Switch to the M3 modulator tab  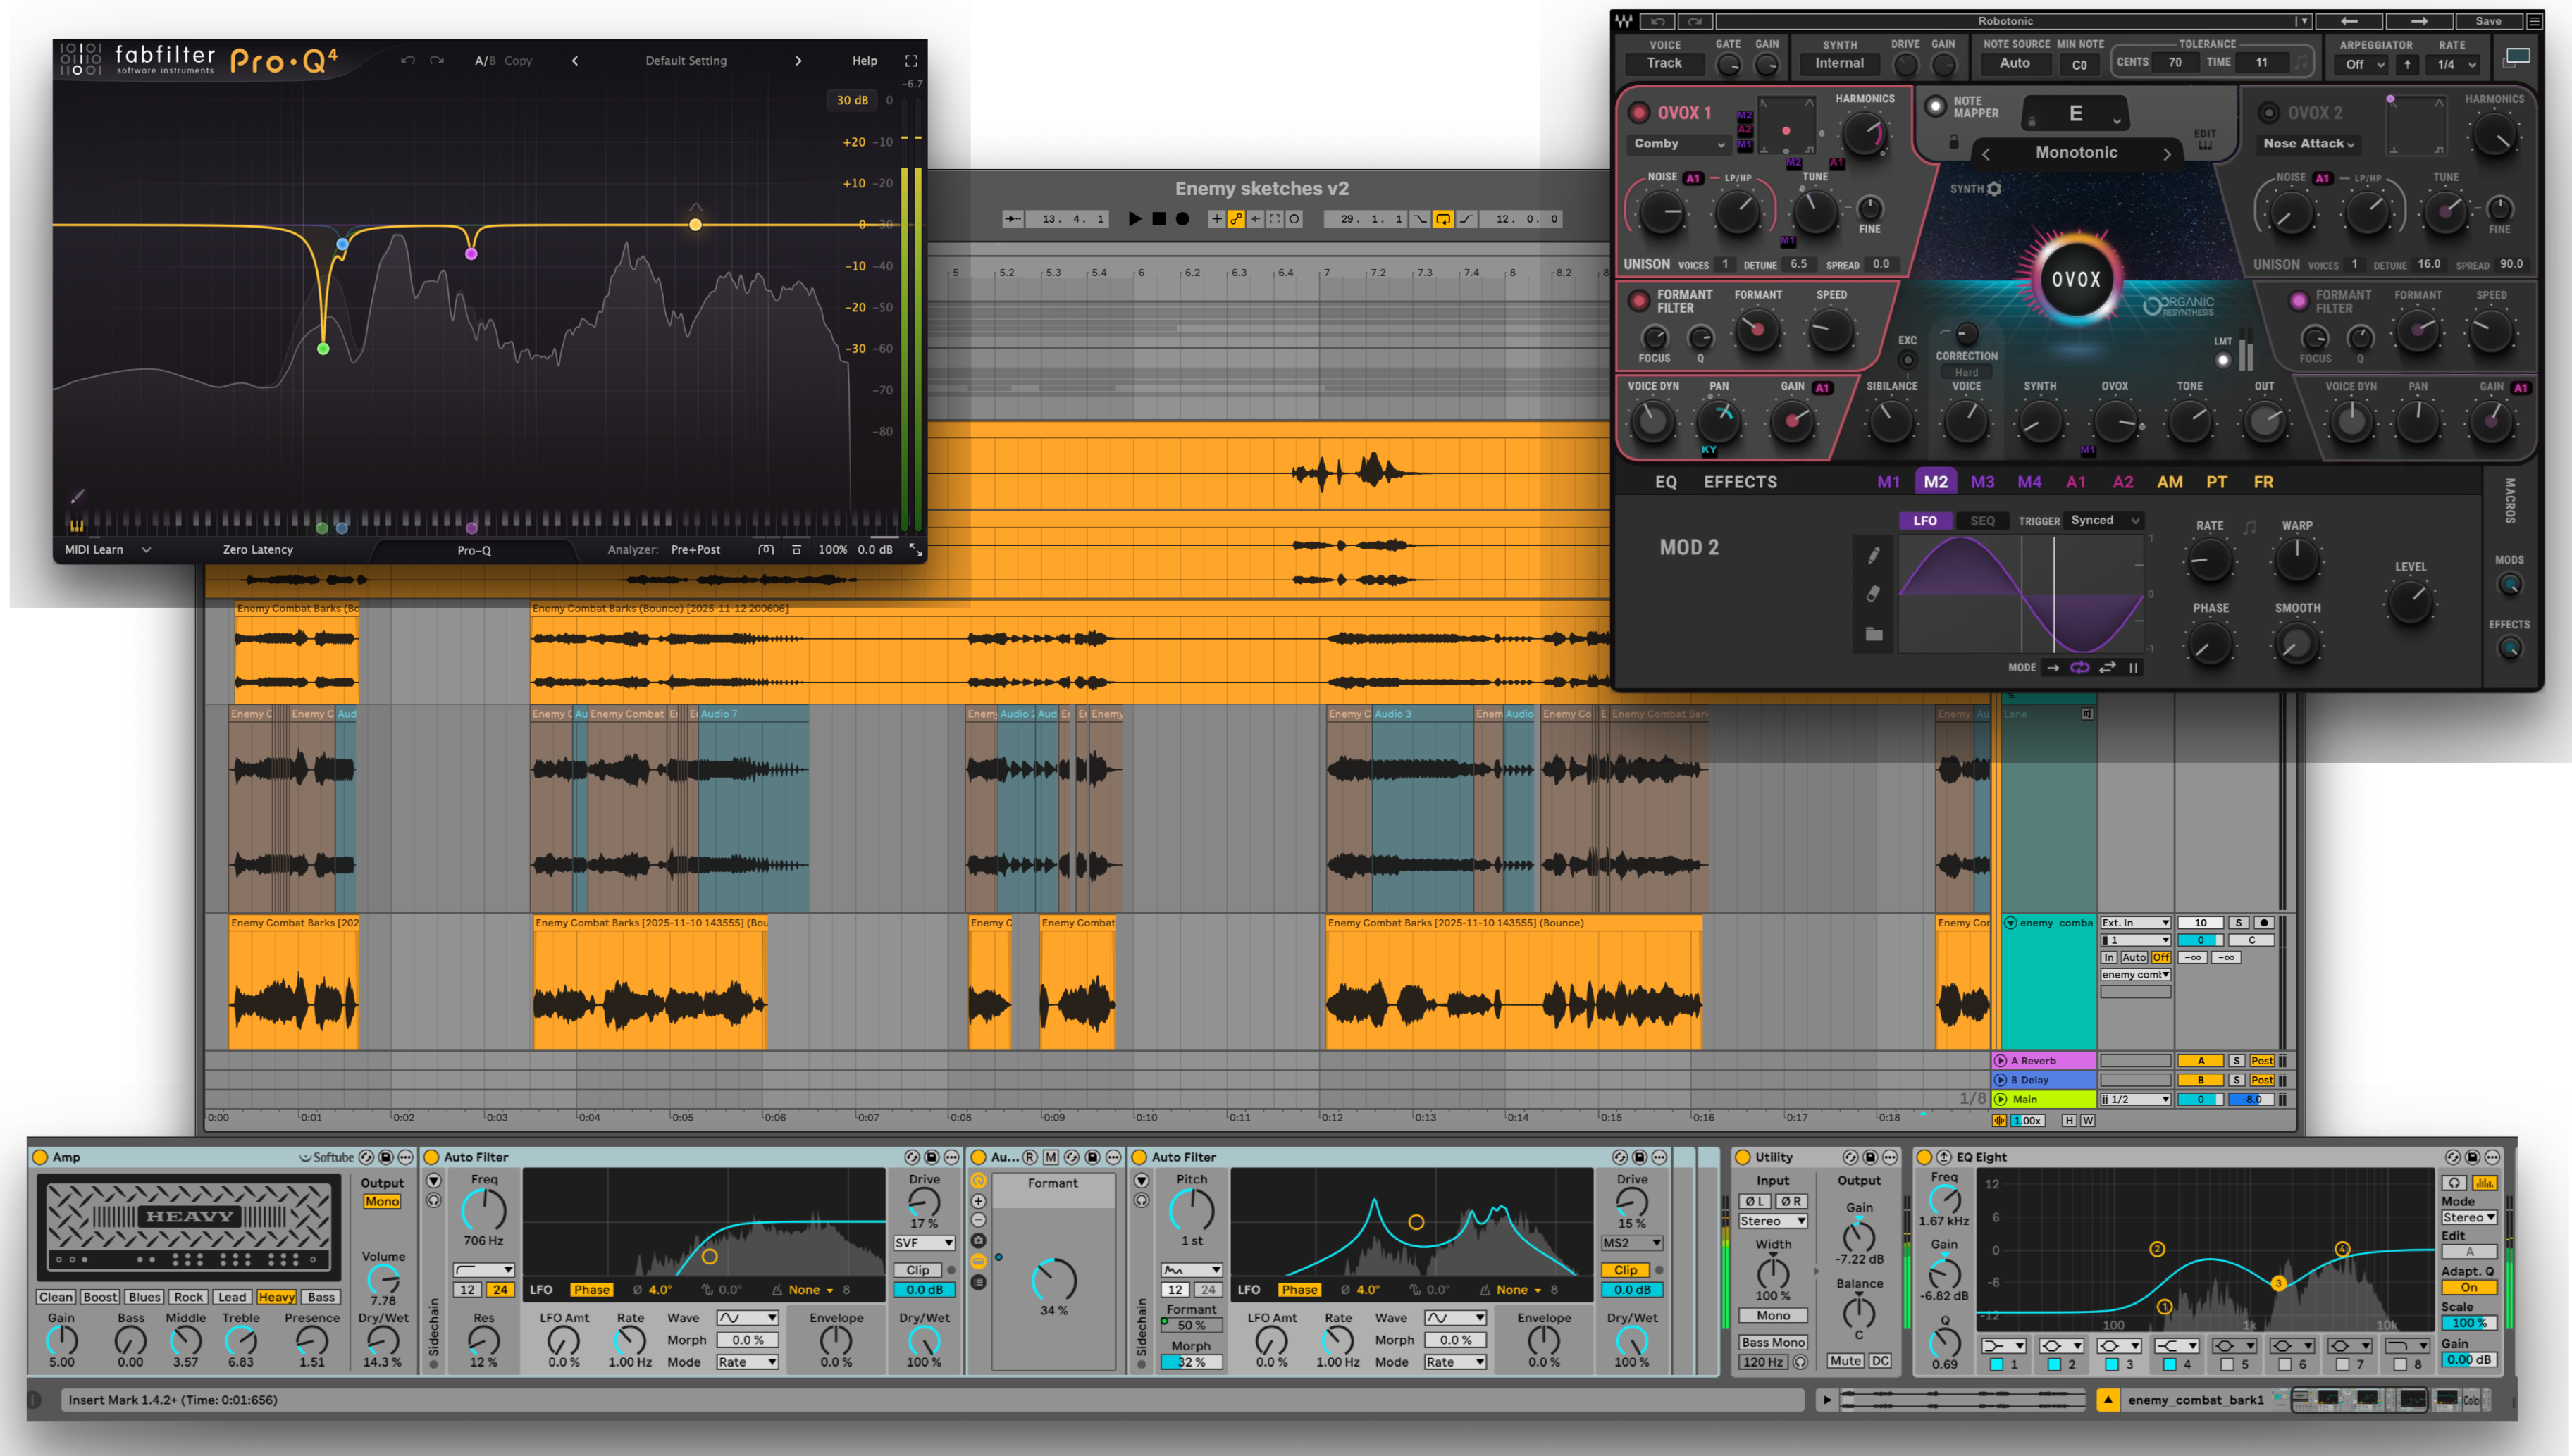coord(1981,482)
